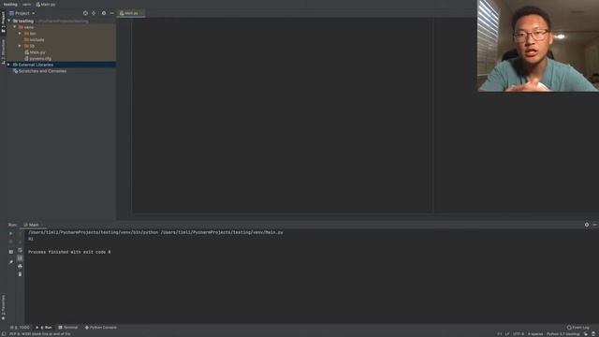Collapse the testing project root
599x337 pixels.
pyautogui.click(x=9, y=21)
